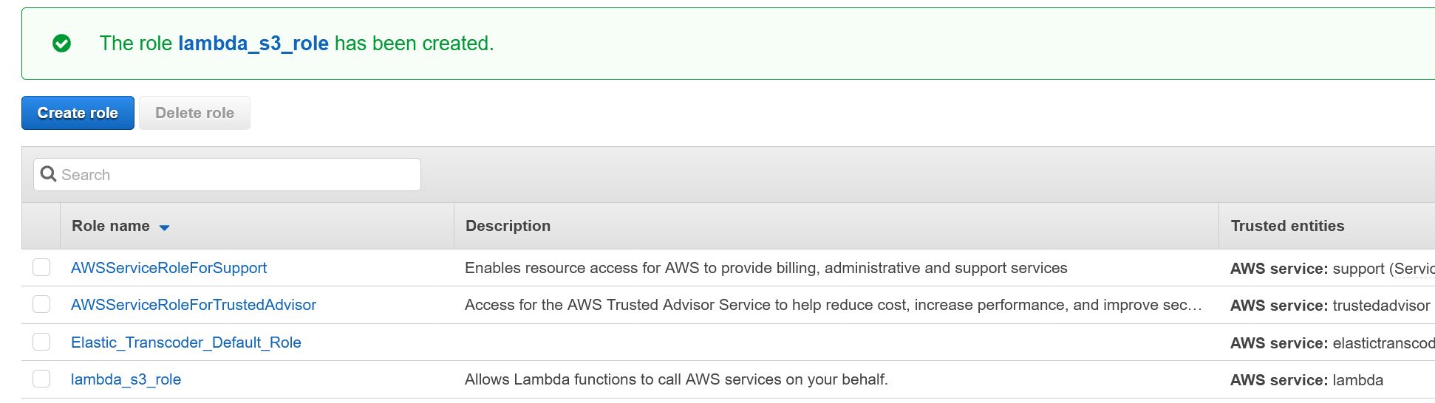Viewport: 1435px width, 403px height.
Task: Open lambda_s3_role link in the success banner
Action: pyautogui.click(x=253, y=44)
